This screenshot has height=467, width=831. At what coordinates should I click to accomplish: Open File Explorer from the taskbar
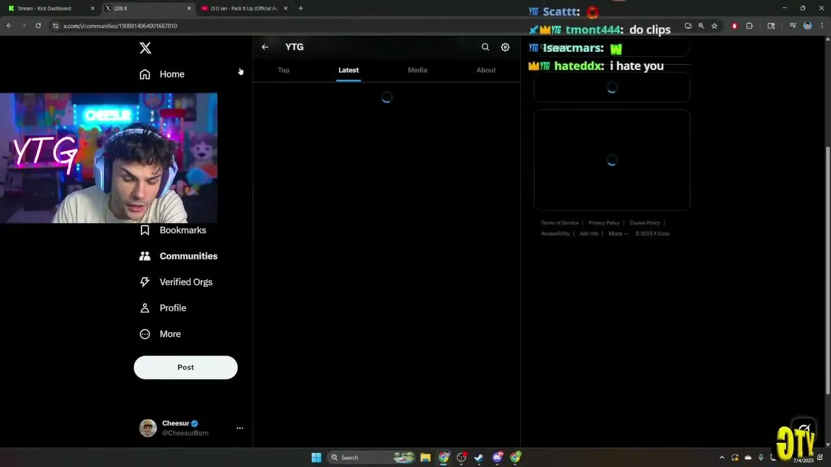(425, 457)
